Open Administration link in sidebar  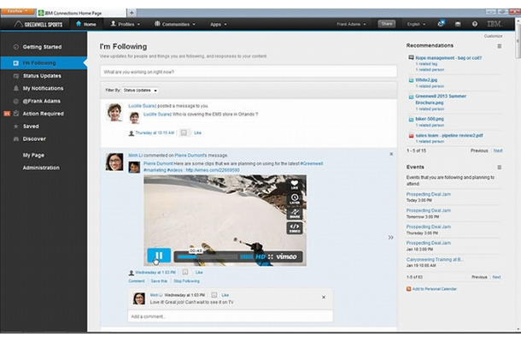(x=41, y=168)
